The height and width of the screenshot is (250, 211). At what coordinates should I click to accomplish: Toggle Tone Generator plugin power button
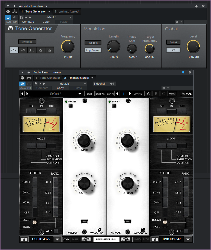coord(8,17)
